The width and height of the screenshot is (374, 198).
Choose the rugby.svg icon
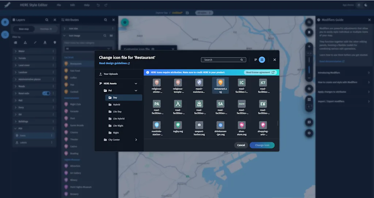click(178, 125)
